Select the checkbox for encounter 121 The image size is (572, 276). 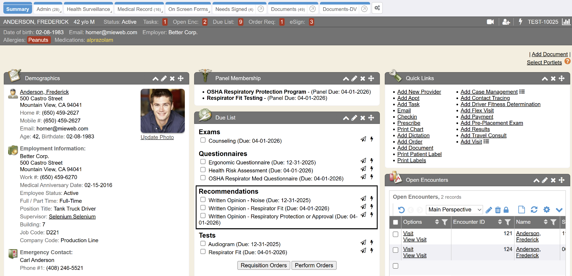point(395,234)
